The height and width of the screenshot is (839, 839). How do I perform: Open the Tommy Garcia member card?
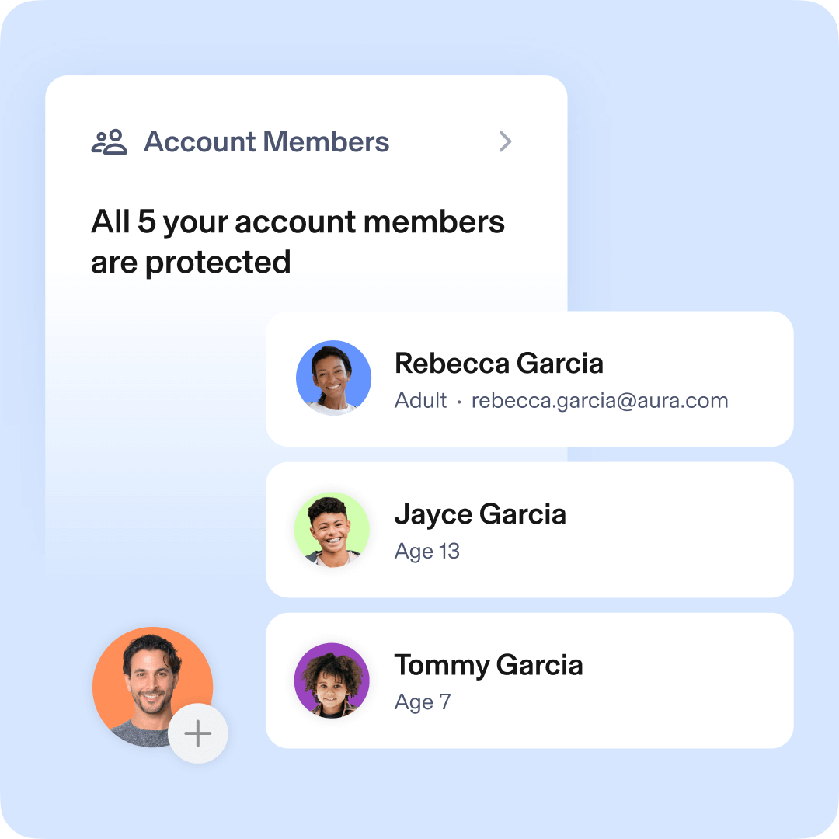[529, 681]
